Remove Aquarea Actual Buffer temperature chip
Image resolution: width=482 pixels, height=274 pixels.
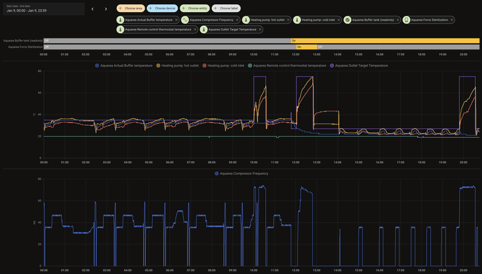click(177, 20)
